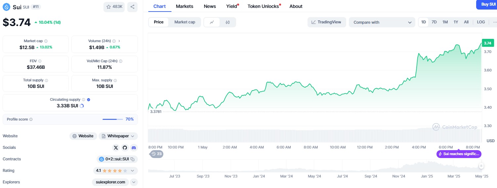Open the Compare with dropdown
497x188 pixels.
[382, 22]
